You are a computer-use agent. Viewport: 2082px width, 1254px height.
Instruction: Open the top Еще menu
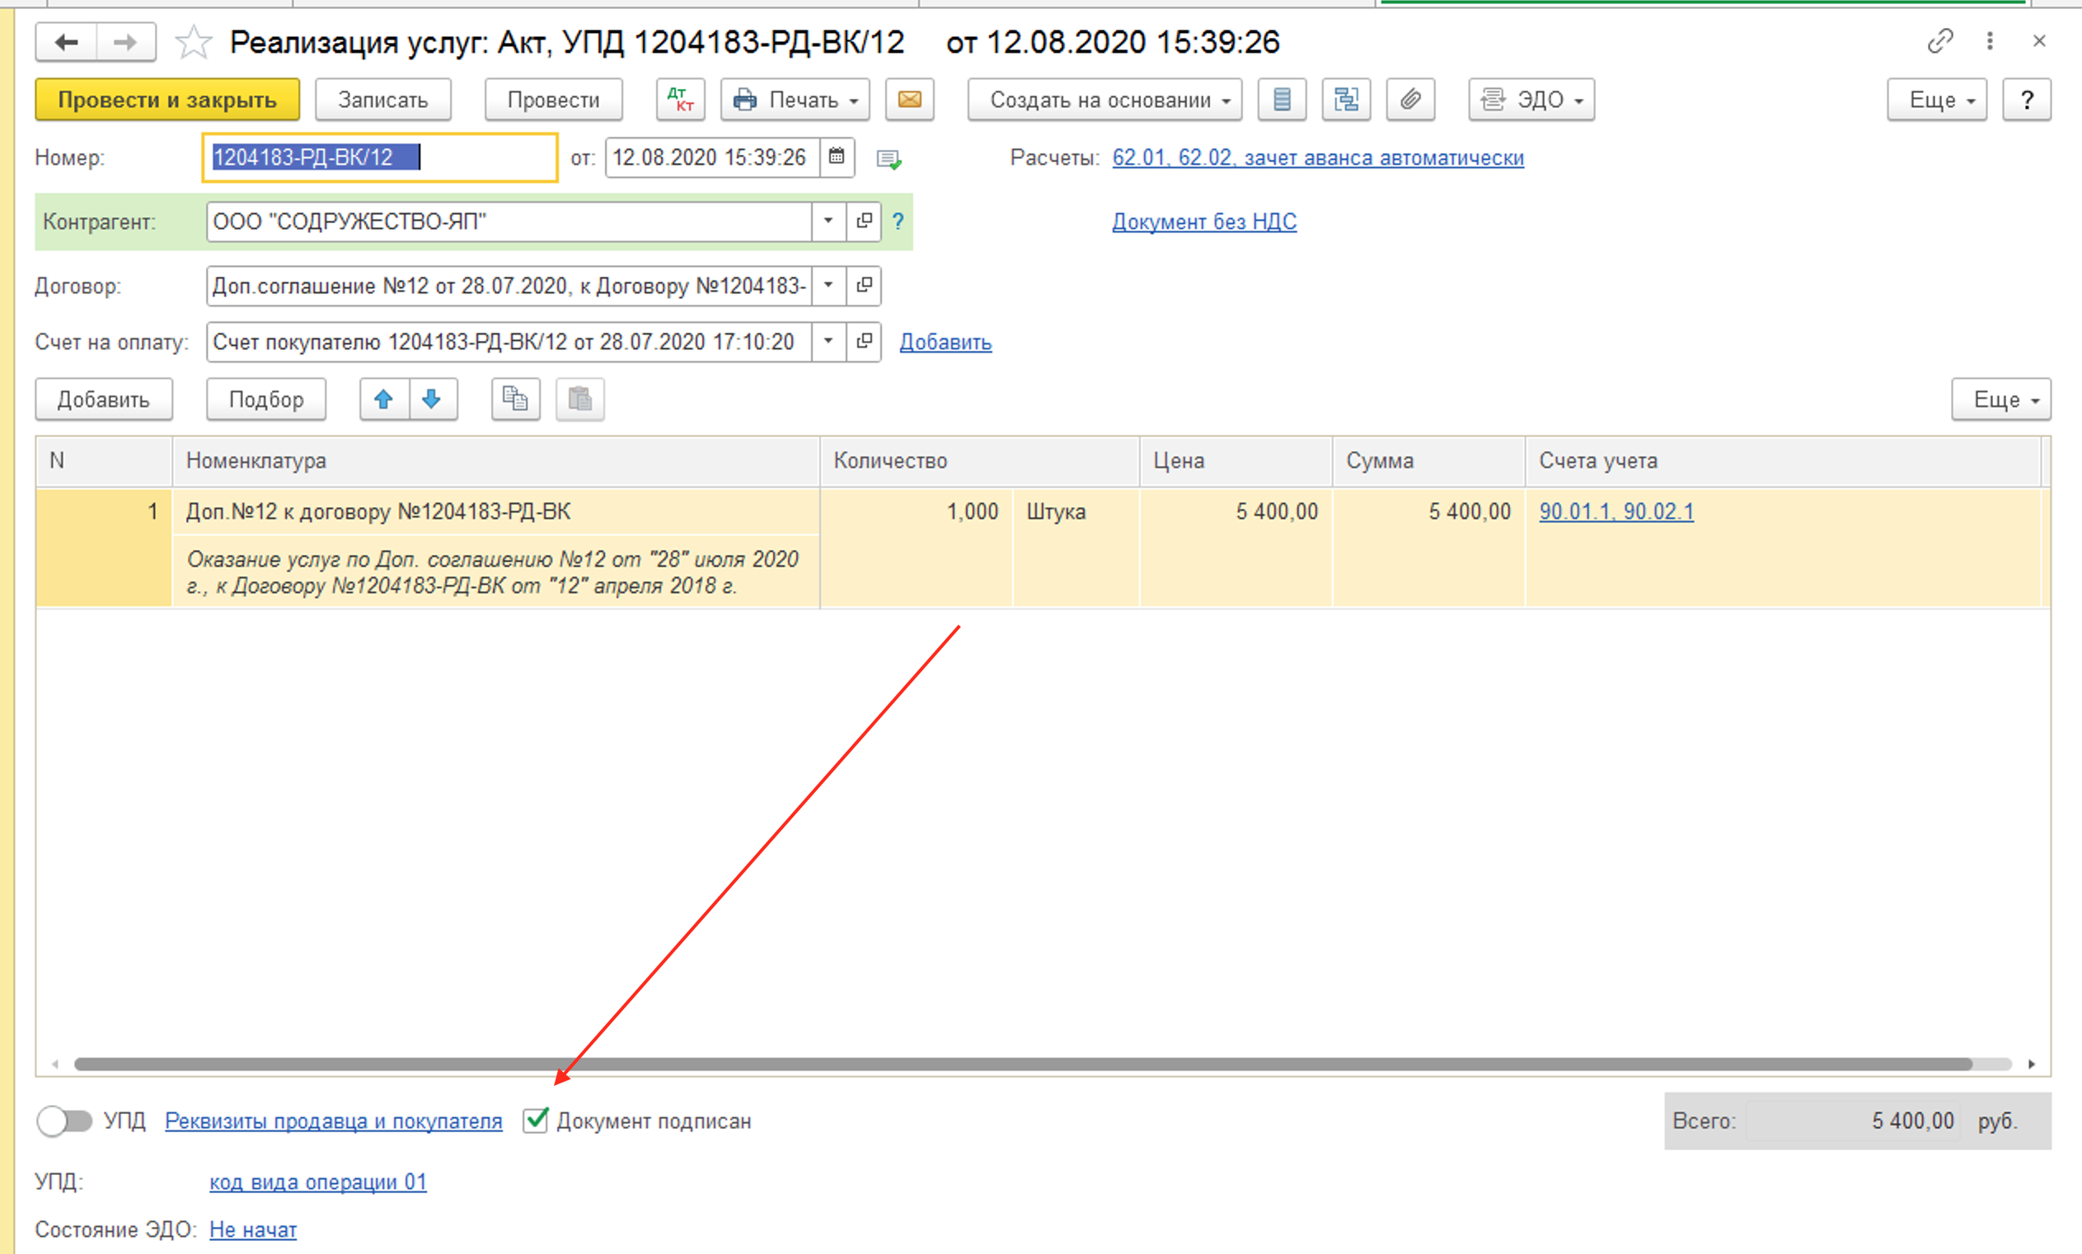click(x=1936, y=100)
